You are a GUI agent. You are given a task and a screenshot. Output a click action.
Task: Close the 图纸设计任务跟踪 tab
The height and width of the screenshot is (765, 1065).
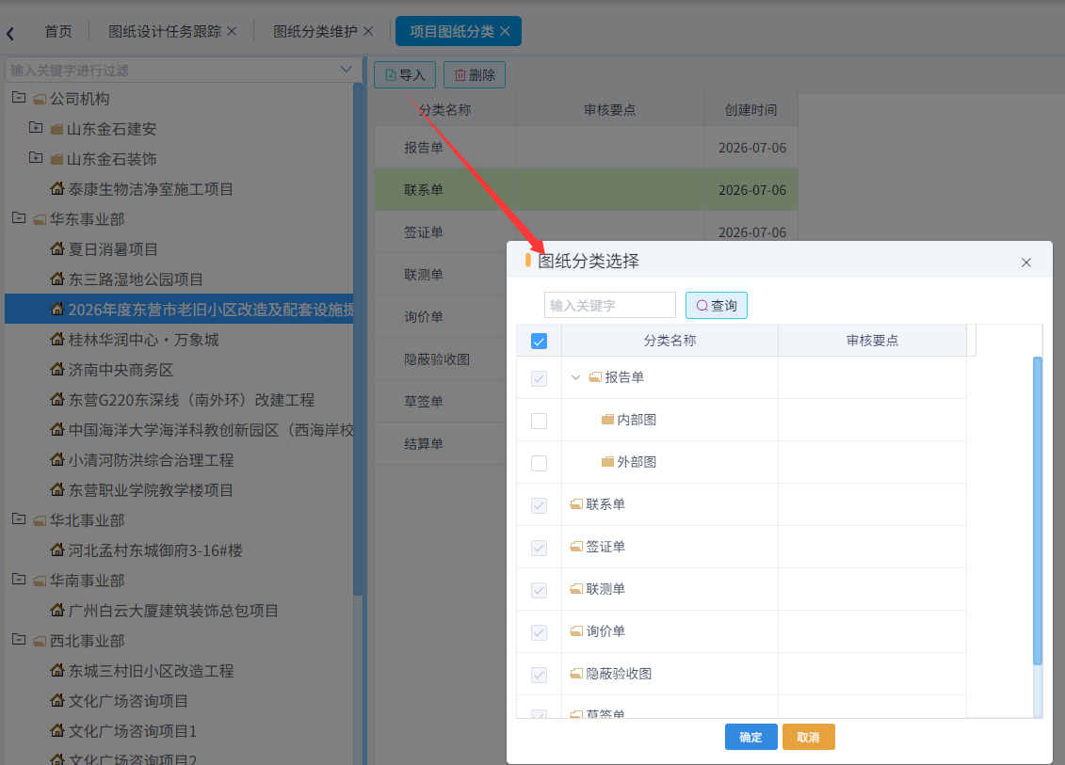pos(232,31)
